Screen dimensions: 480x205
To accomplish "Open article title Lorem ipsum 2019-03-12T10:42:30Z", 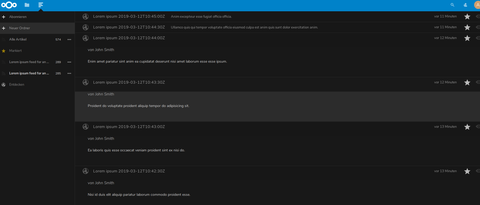I will pos(129,171).
